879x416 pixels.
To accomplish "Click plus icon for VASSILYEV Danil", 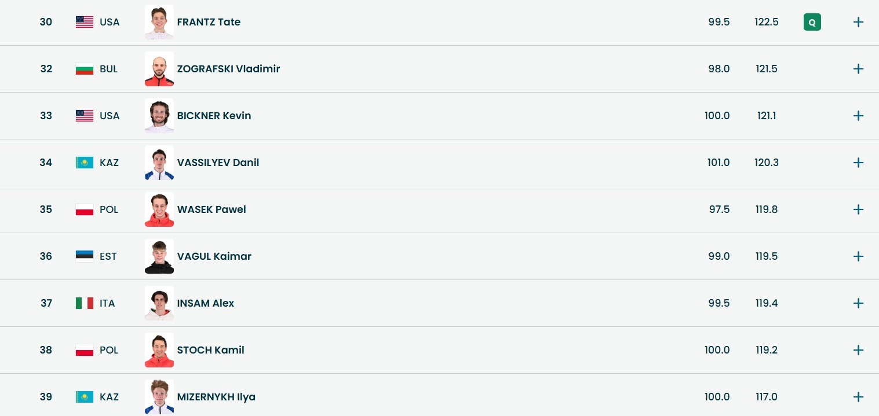I will tap(858, 163).
